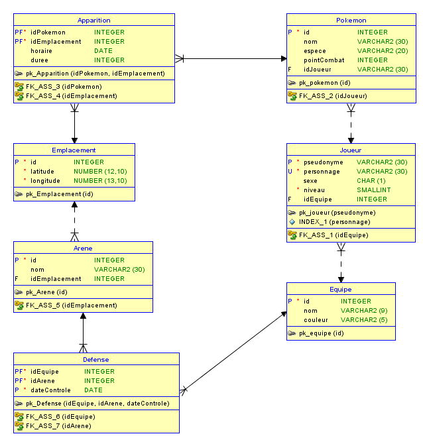Viewport: 423px width, 440px height.
Task: Click the key icon next to pk_pokemon
Action: 292,83
